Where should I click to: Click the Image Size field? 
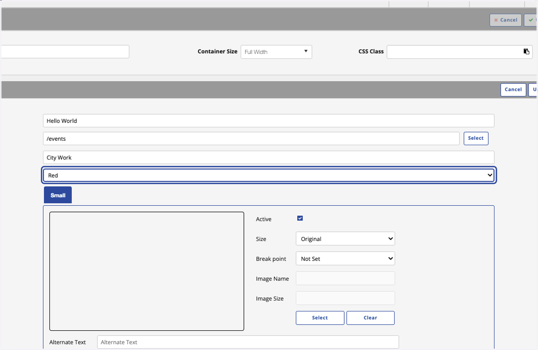coord(345,298)
